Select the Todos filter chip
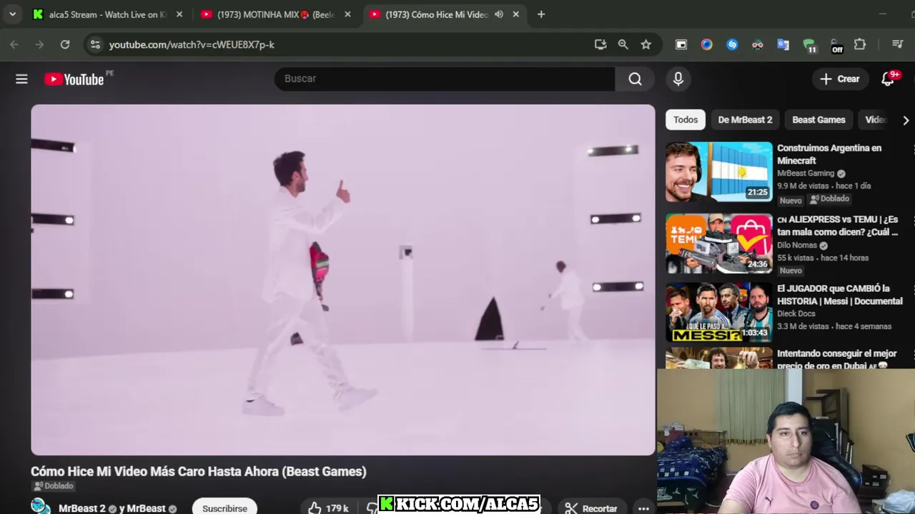Screen dimensions: 915x514 pos(686,120)
